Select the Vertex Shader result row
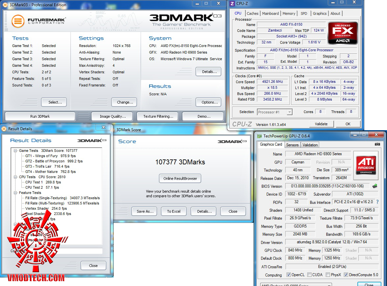Image resolution: width=387 pixels, height=286 pixels. [x=46, y=208]
